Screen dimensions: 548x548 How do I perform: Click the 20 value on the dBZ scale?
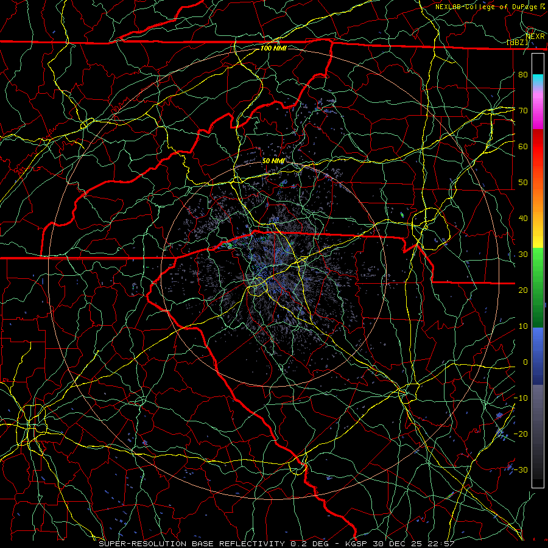(523, 290)
